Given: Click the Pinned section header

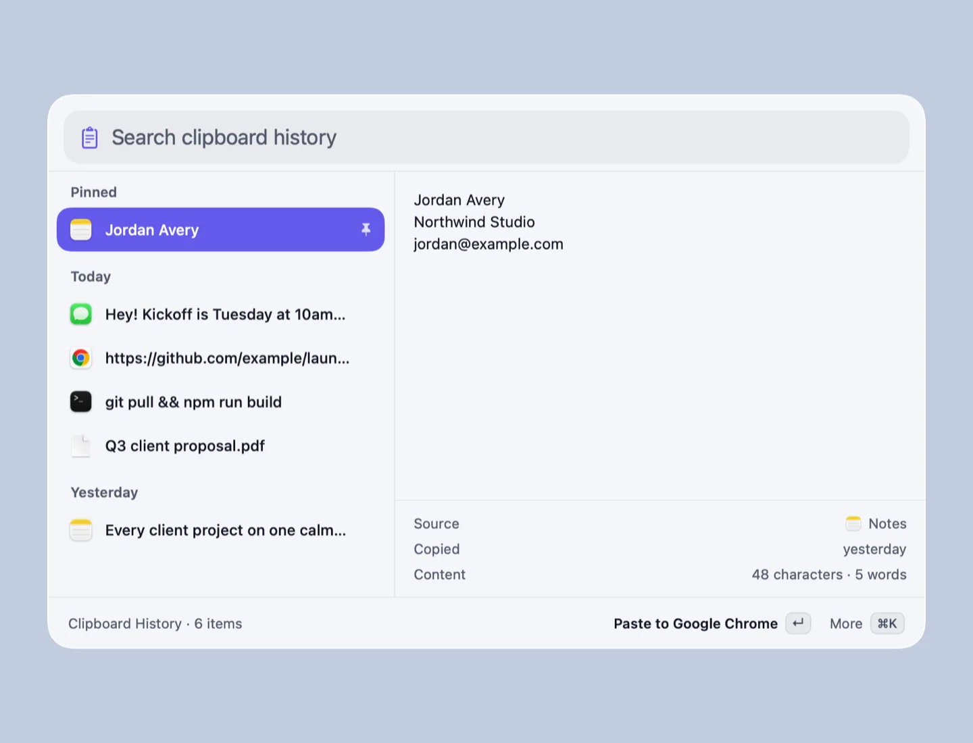Looking at the screenshot, I should (x=94, y=193).
